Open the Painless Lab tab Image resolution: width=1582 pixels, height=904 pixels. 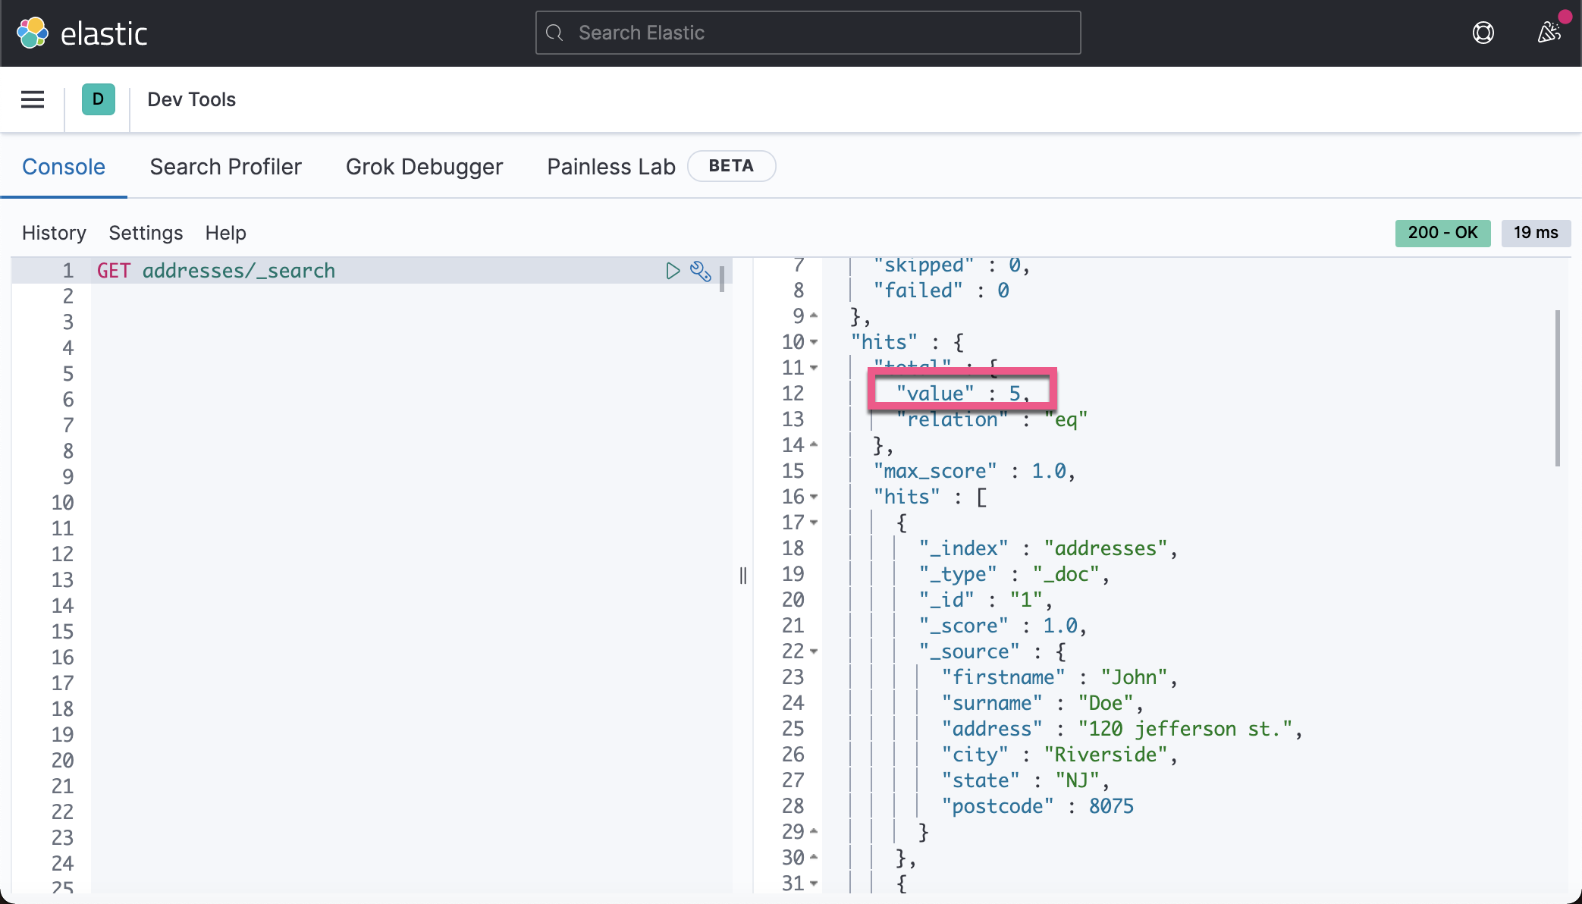pos(611,167)
